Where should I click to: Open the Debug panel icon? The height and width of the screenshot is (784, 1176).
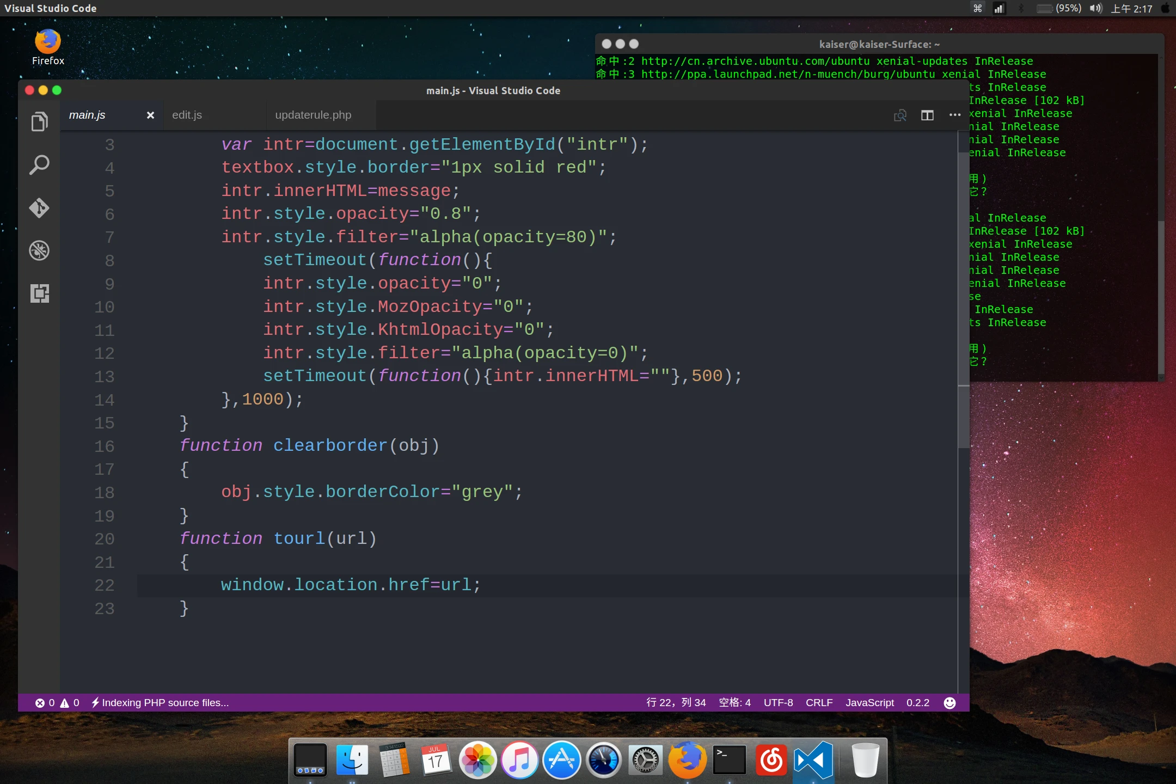coord(39,250)
